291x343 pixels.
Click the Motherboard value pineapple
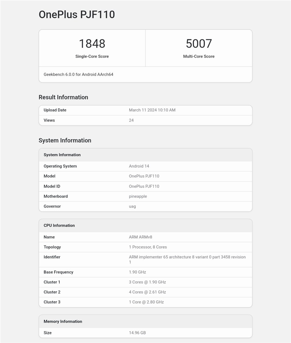pos(138,197)
